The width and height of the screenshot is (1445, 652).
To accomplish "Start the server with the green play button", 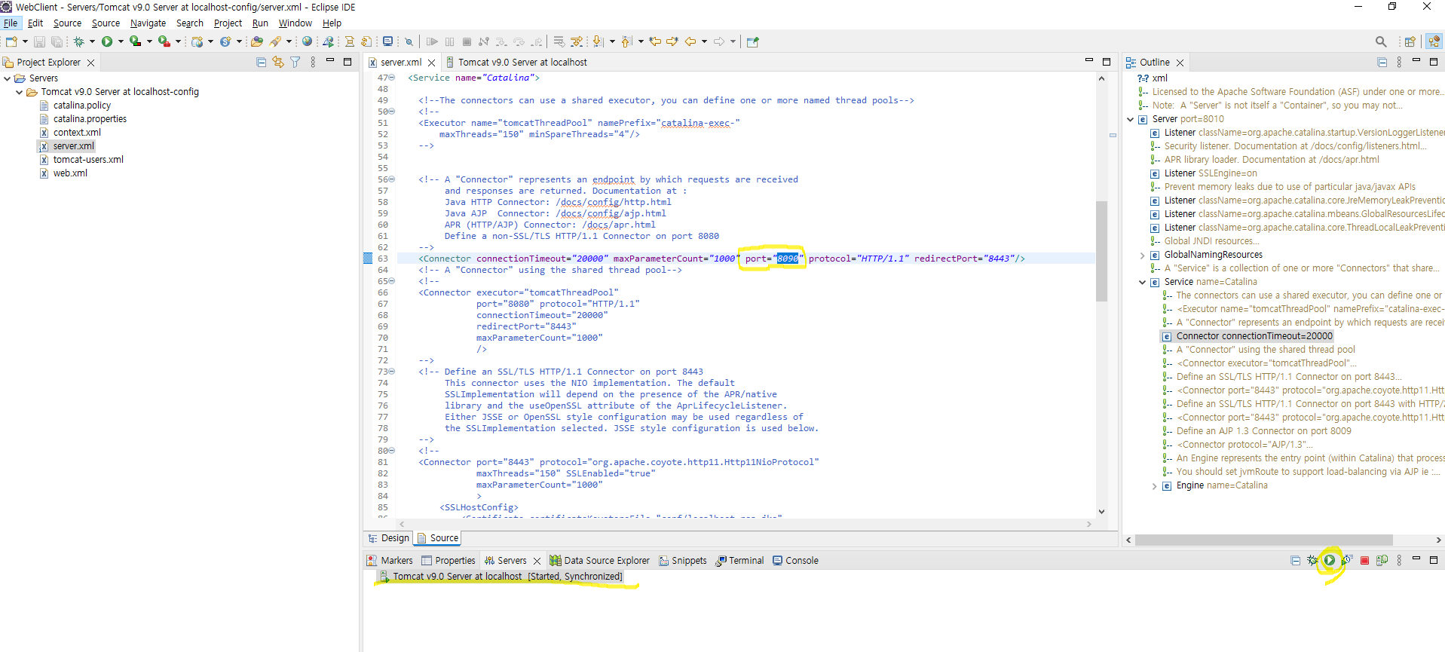I will coord(1330,560).
